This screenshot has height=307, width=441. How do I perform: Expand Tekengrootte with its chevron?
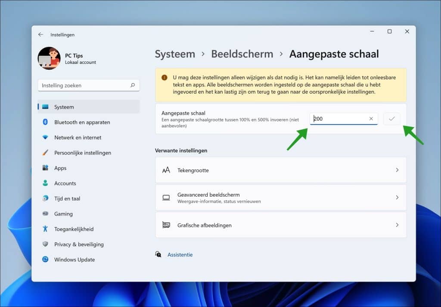[x=397, y=170]
